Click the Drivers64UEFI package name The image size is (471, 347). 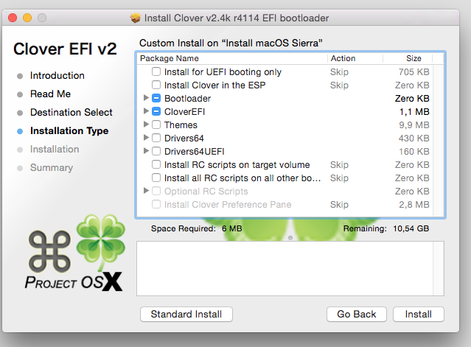[195, 151]
